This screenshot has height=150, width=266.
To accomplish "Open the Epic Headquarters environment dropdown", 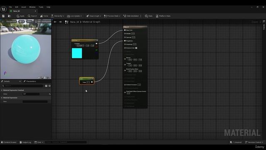I will [x=42, y=22].
